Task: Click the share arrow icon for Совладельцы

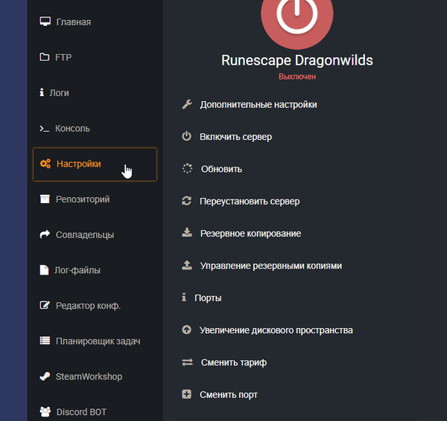Action: coord(45,235)
